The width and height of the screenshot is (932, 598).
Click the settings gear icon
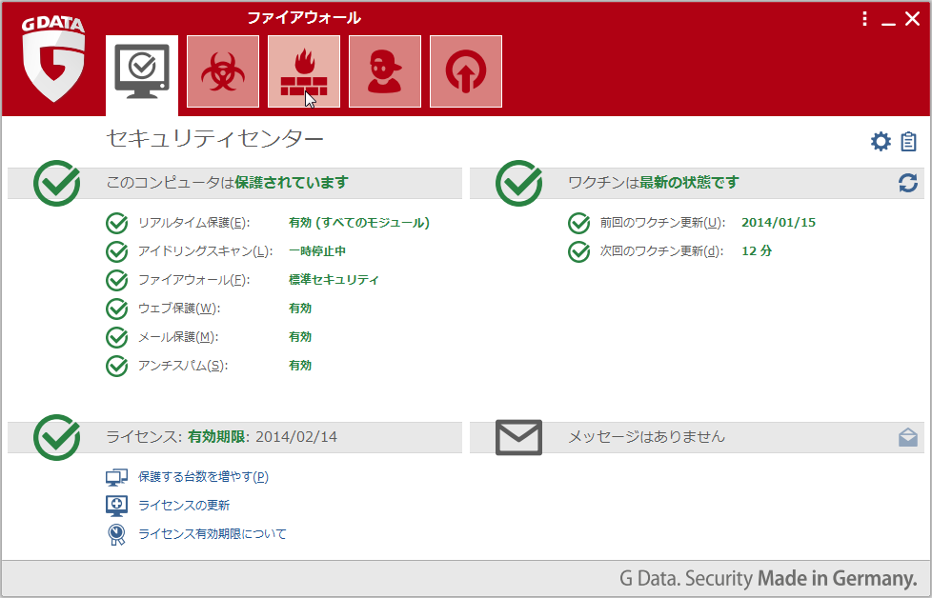pyautogui.click(x=881, y=142)
